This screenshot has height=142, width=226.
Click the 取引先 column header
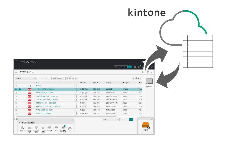tap(108, 83)
